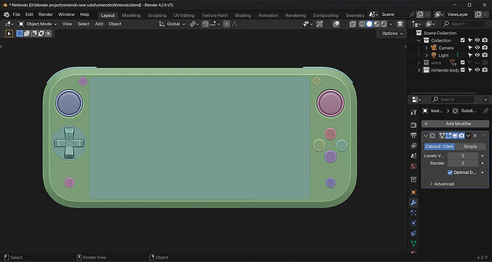Open the Render properties tab
492x262 pixels.
(413, 125)
